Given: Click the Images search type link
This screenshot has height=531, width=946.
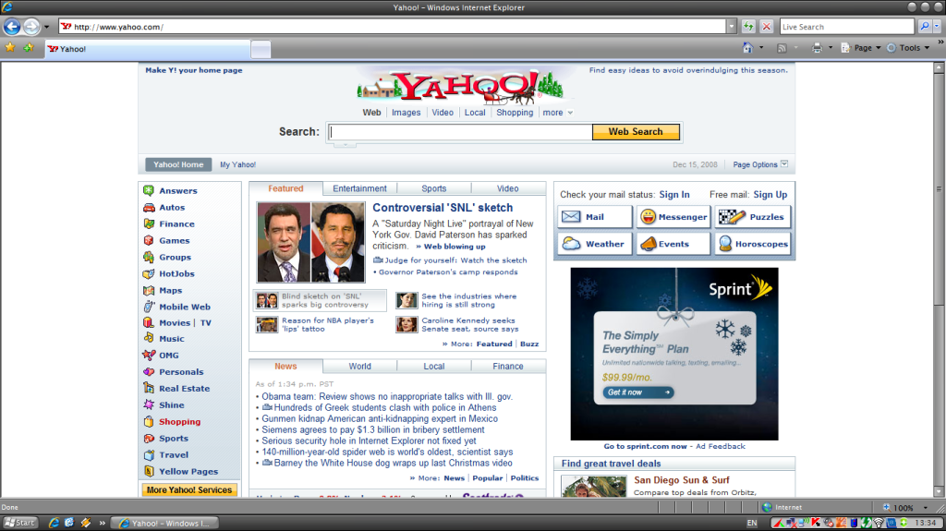Looking at the screenshot, I should pos(406,113).
